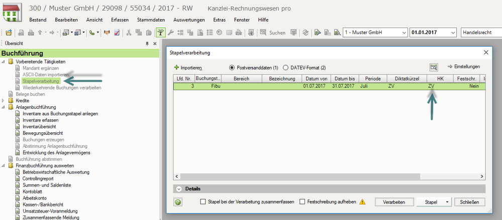Click the handshake icon in toolbar

pos(107,33)
